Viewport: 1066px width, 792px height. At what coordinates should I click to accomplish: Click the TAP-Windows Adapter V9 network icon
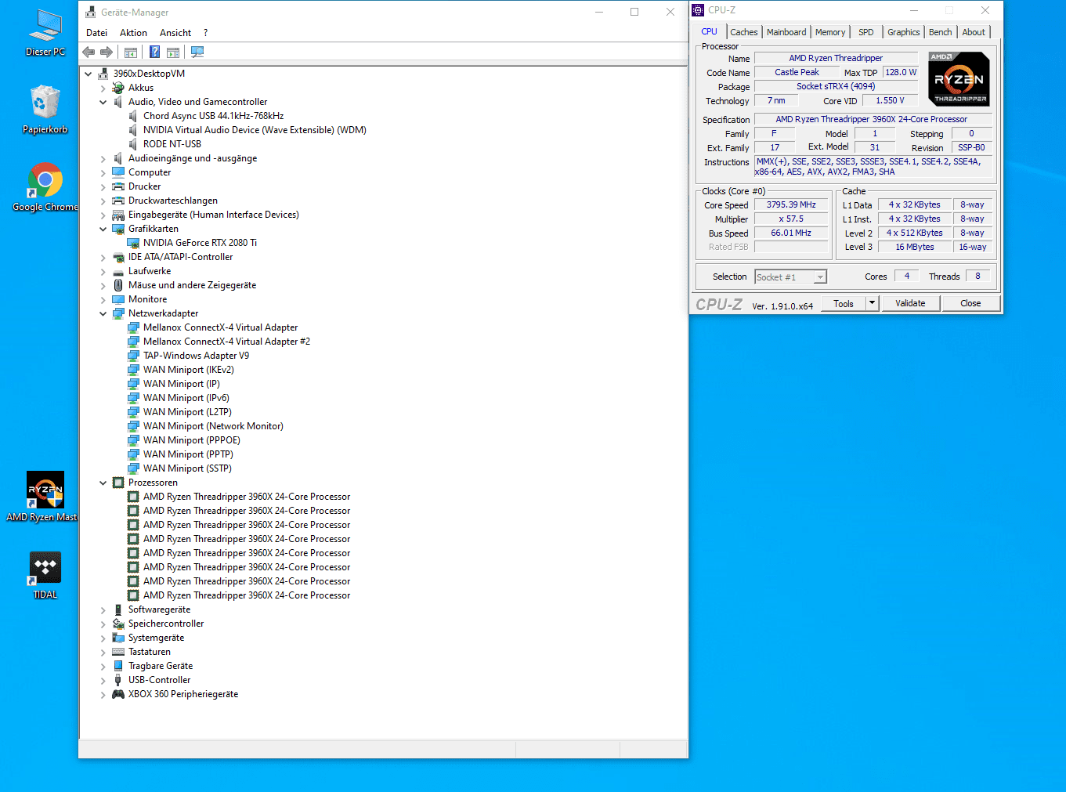click(134, 356)
